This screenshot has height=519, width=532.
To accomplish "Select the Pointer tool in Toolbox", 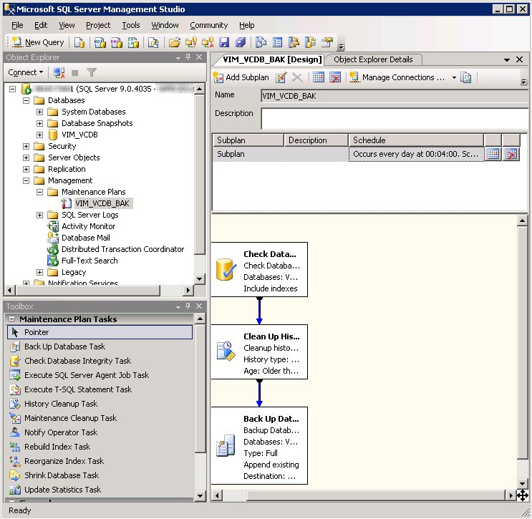I will (x=100, y=332).
